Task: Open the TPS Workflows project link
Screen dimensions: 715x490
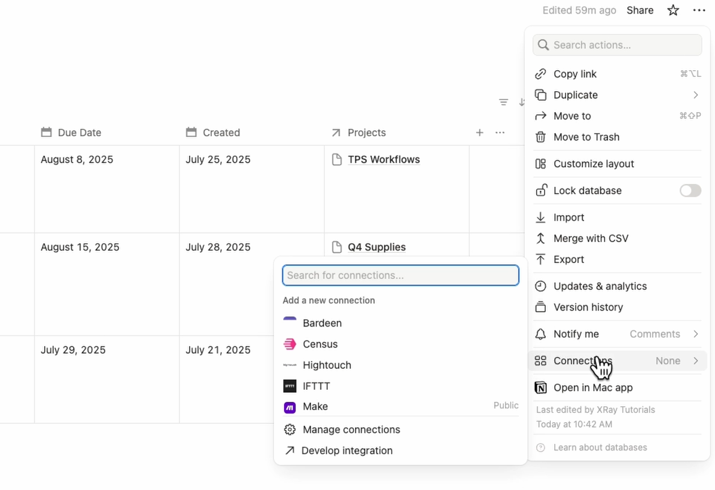Action: point(384,160)
